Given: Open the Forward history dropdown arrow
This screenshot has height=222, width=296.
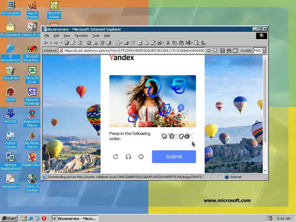Looking at the screenshot, I should coord(61,43).
